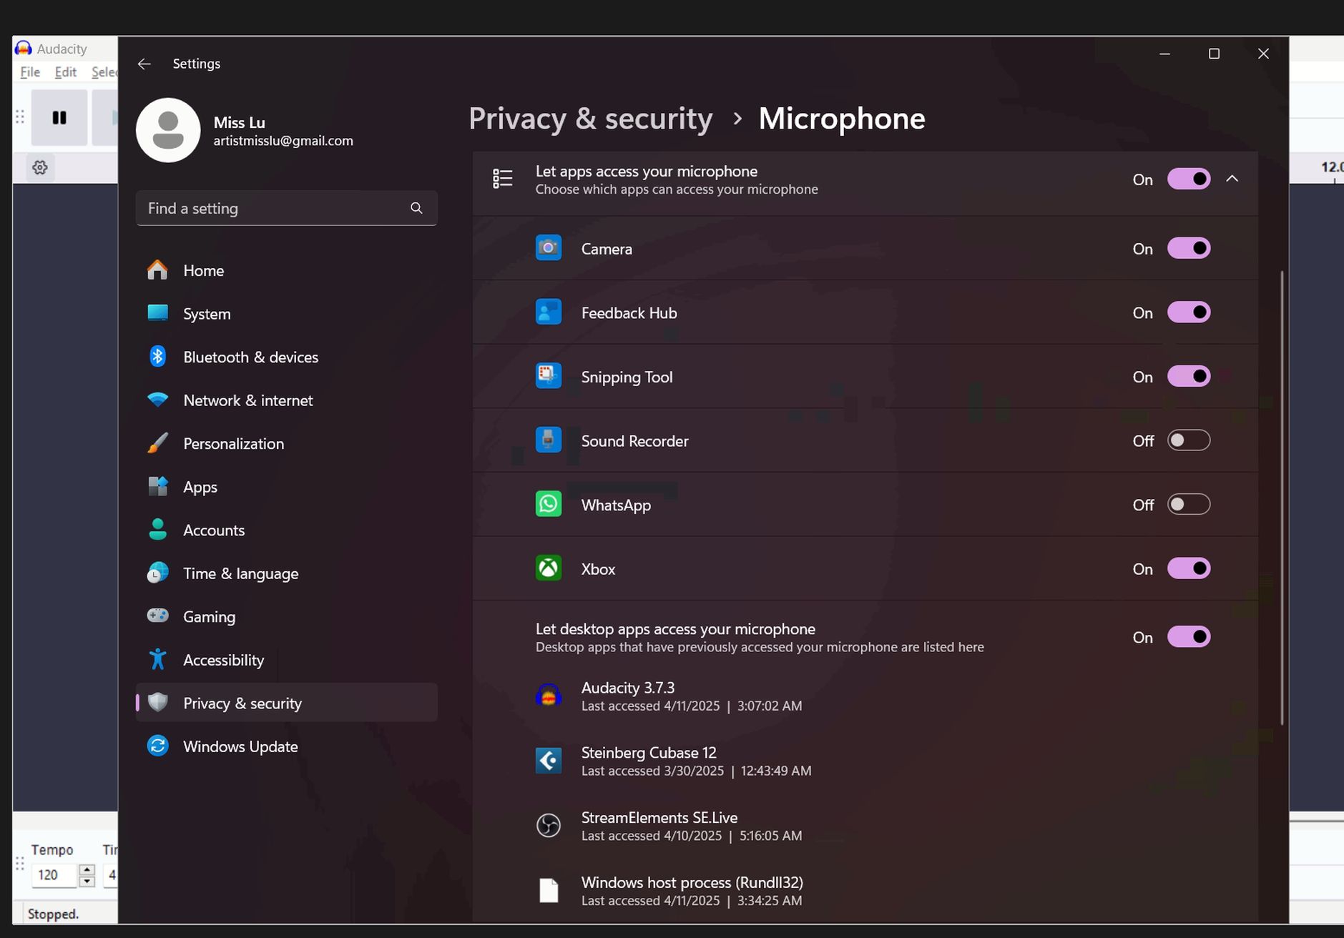Click the Audacity 3.7.3 app icon
The height and width of the screenshot is (938, 1344).
(549, 696)
